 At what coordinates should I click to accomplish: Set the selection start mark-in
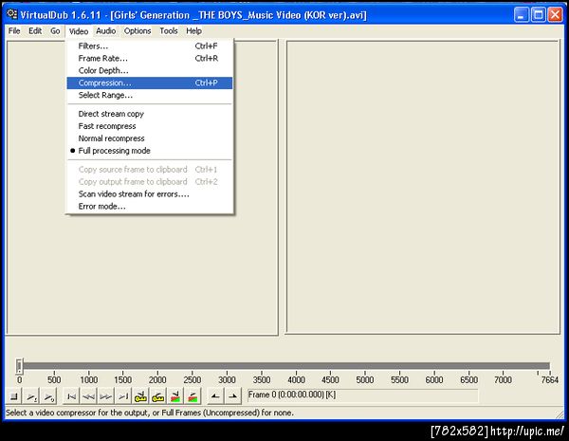(x=215, y=396)
